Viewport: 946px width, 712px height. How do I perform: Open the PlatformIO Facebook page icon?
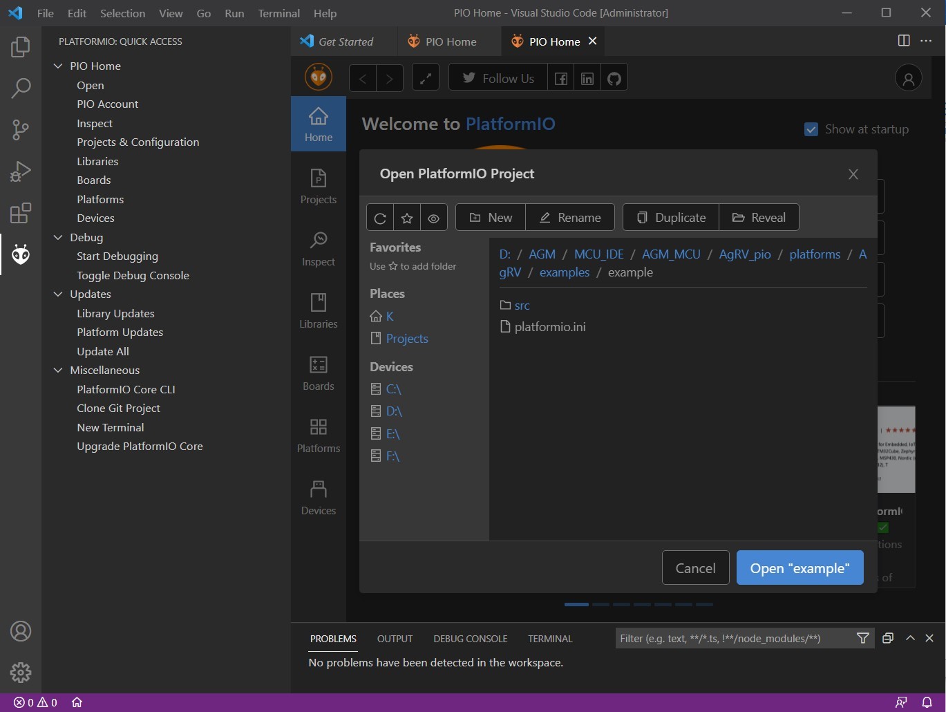[x=561, y=78]
